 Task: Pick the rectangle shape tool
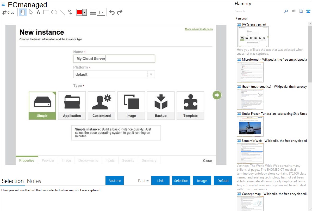(46, 12)
